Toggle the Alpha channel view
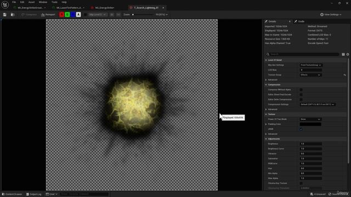The height and width of the screenshot is (197, 351). pyautogui.click(x=78, y=15)
